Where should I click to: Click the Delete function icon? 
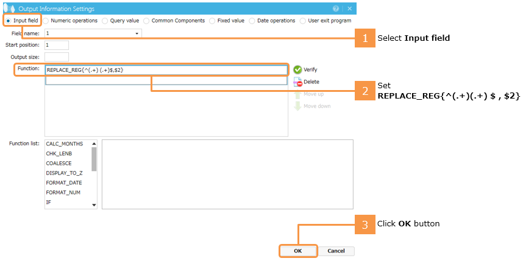(x=297, y=82)
